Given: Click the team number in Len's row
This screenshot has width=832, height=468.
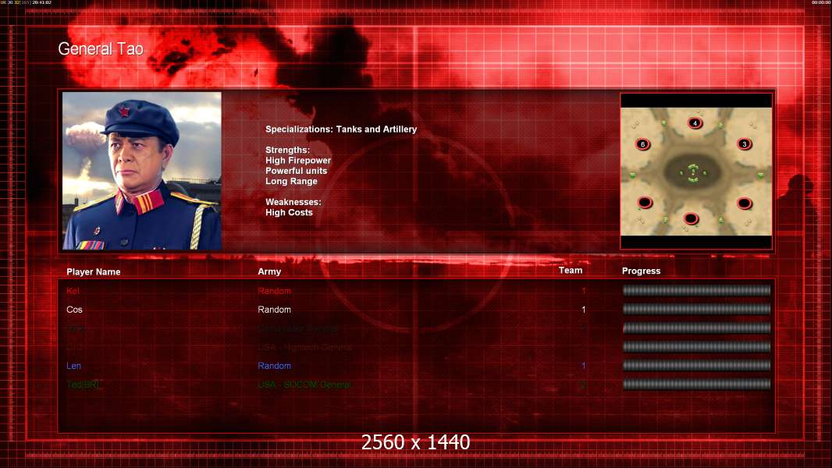Looking at the screenshot, I should tap(583, 366).
